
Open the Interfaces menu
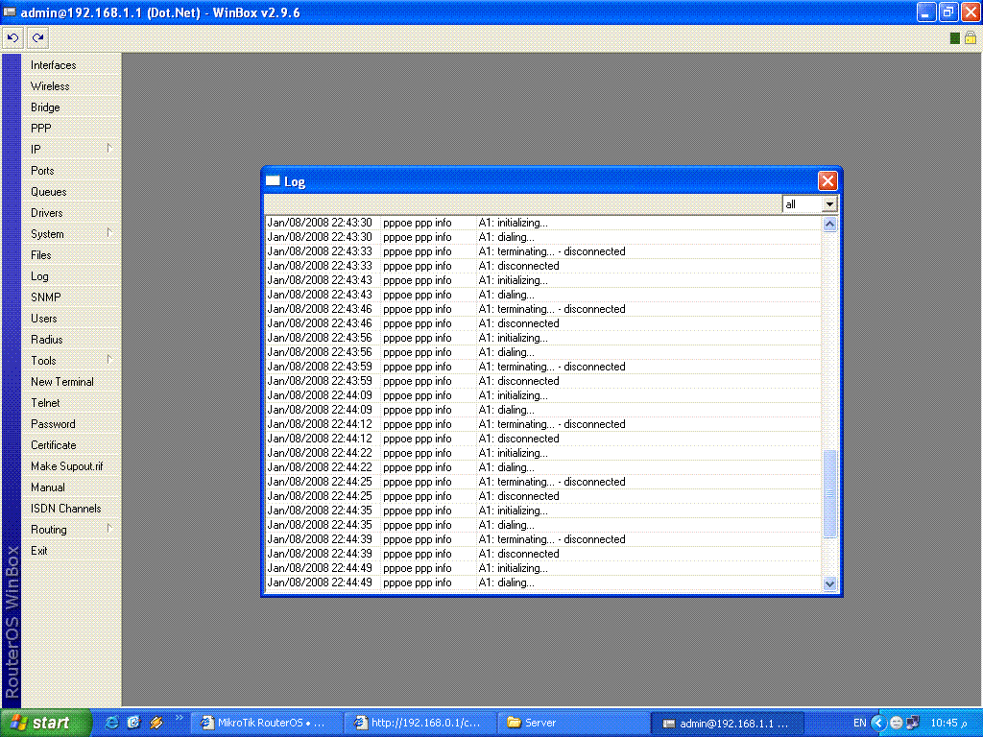(71, 65)
